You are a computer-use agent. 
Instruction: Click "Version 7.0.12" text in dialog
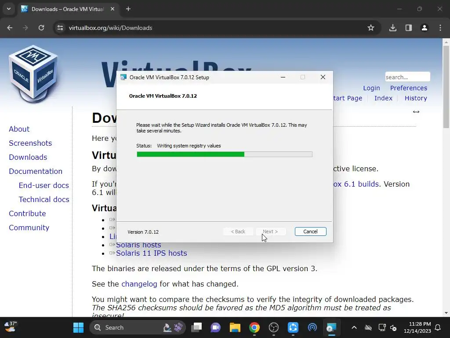143,232
